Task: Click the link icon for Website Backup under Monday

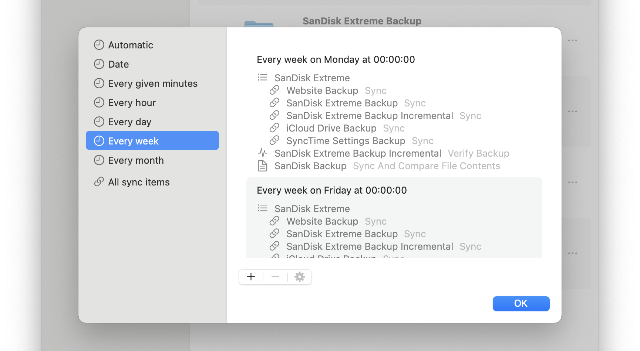Action: pyautogui.click(x=274, y=90)
